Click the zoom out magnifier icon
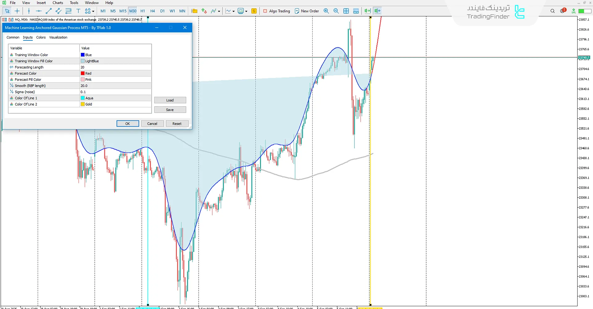The width and height of the screenshot is (593, 309). pyautogui.click(x=336, y=11)
